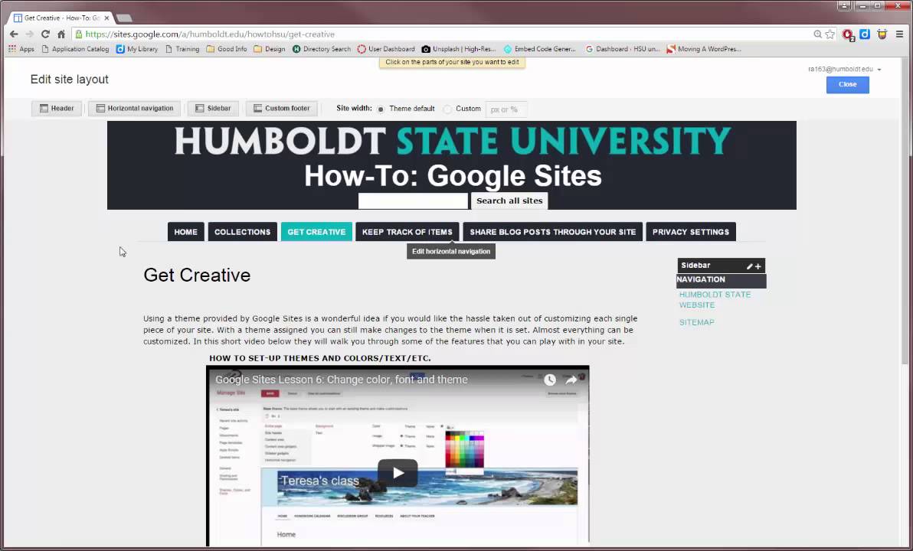Screen dimensions: 913x551
Task: Open a new browser tab
Action: click(124, 18)
